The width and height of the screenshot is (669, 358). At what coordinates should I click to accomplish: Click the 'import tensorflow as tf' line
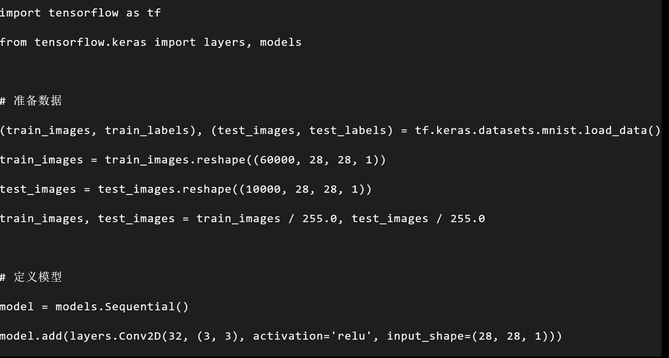pos(80,13)
